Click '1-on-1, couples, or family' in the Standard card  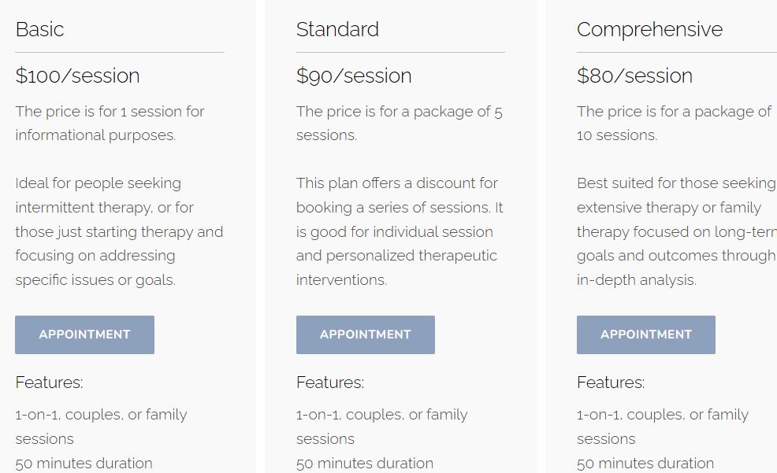click(381, 415)
